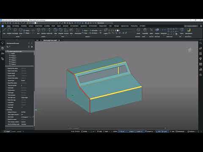Screen dimensions: 203x152
Task: Switch to the Sheet Metal ribbon tab
Action: click(x=38, y=26)
